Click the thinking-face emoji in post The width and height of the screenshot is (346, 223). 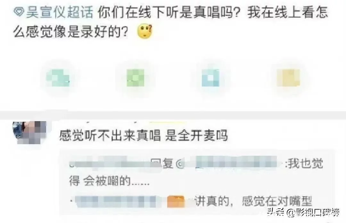[x=145, y=32]
